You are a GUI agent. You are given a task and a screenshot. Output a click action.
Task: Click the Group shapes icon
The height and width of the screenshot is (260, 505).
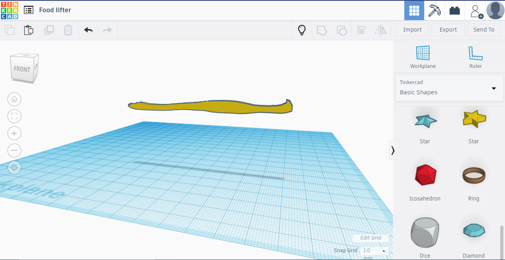coord(322,30)
